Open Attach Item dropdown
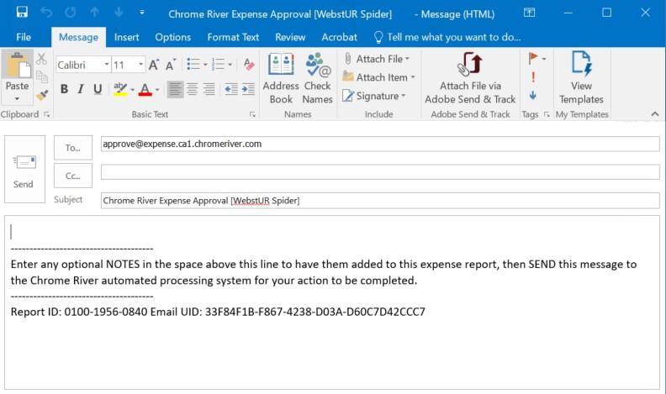The image size is (666, 394). coord(379,77)
